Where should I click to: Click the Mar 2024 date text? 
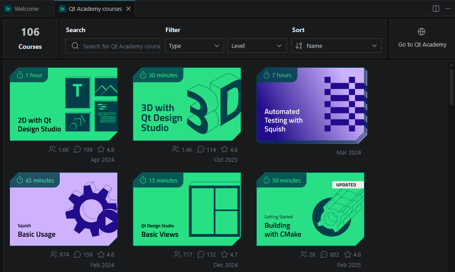349,153
